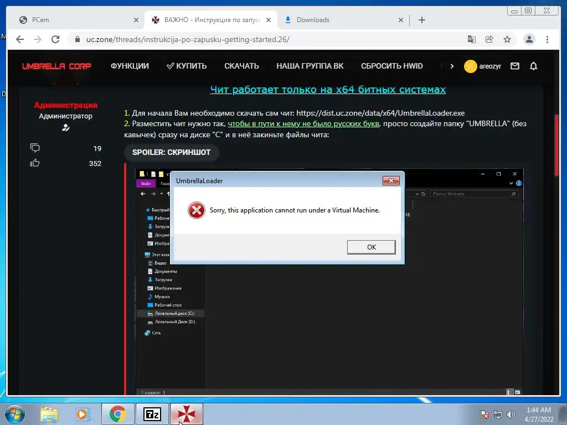The width and height of the screenshot is (567, 425).
Task: Open the СКАЧАТЬ menu item
Action: click(x=241, y=66)
